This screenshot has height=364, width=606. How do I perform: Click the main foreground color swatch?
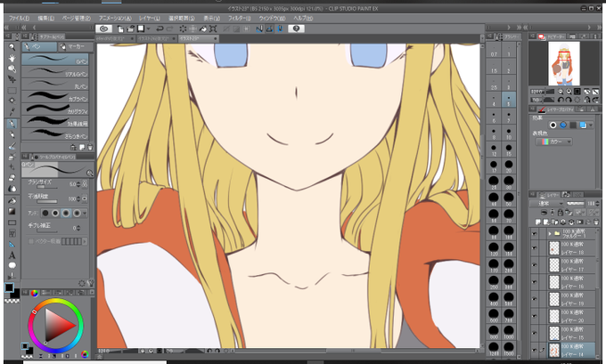9,287
